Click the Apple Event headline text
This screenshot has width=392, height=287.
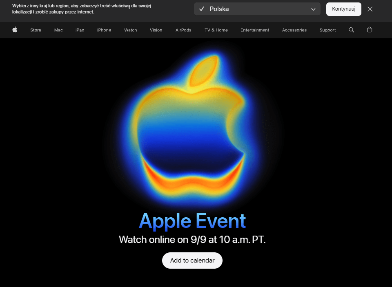tap(192, 221)
